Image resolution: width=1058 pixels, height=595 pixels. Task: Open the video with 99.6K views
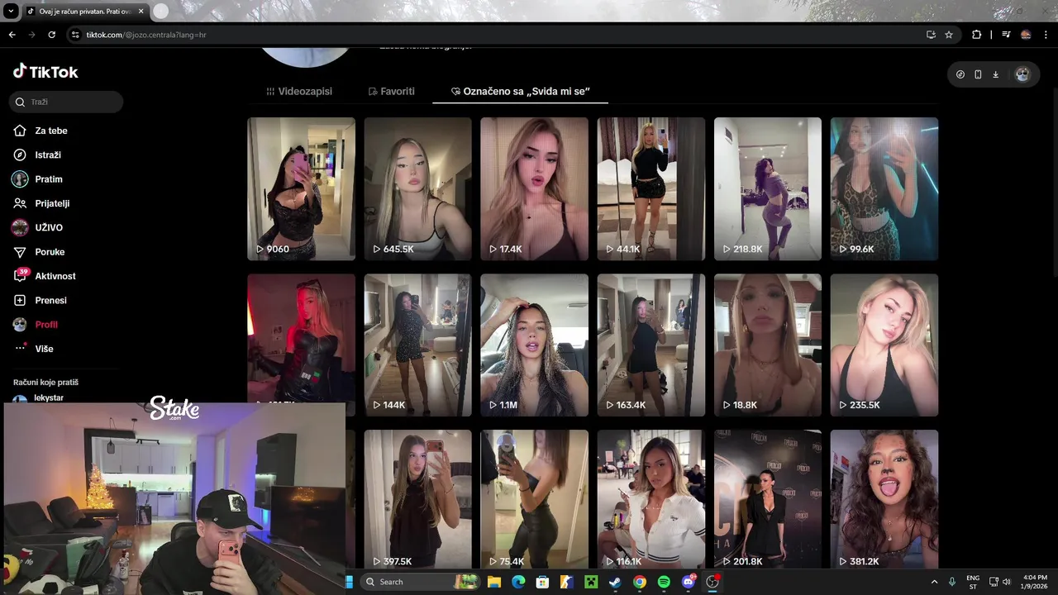click(x=884, y=188)
